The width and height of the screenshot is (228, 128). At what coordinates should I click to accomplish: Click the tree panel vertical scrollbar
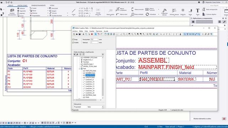point(103,87)
